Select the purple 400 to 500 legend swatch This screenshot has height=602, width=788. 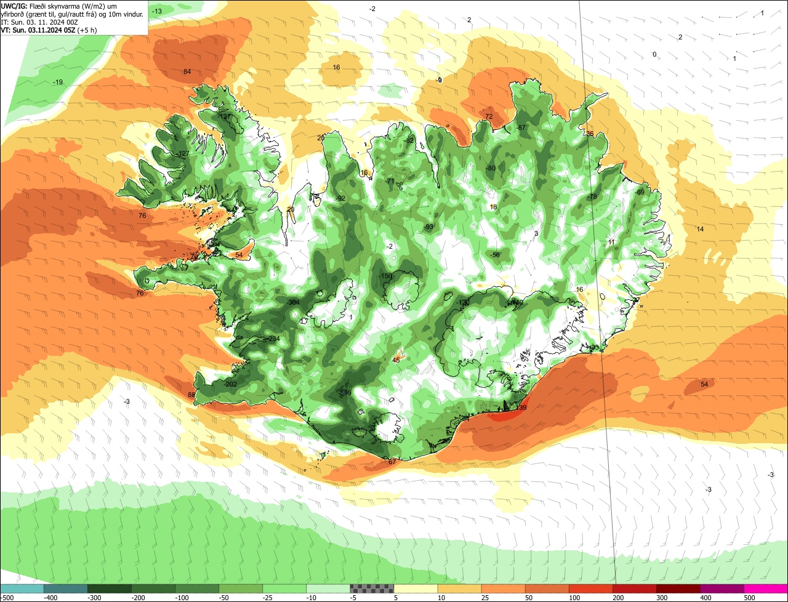[721, 588]
